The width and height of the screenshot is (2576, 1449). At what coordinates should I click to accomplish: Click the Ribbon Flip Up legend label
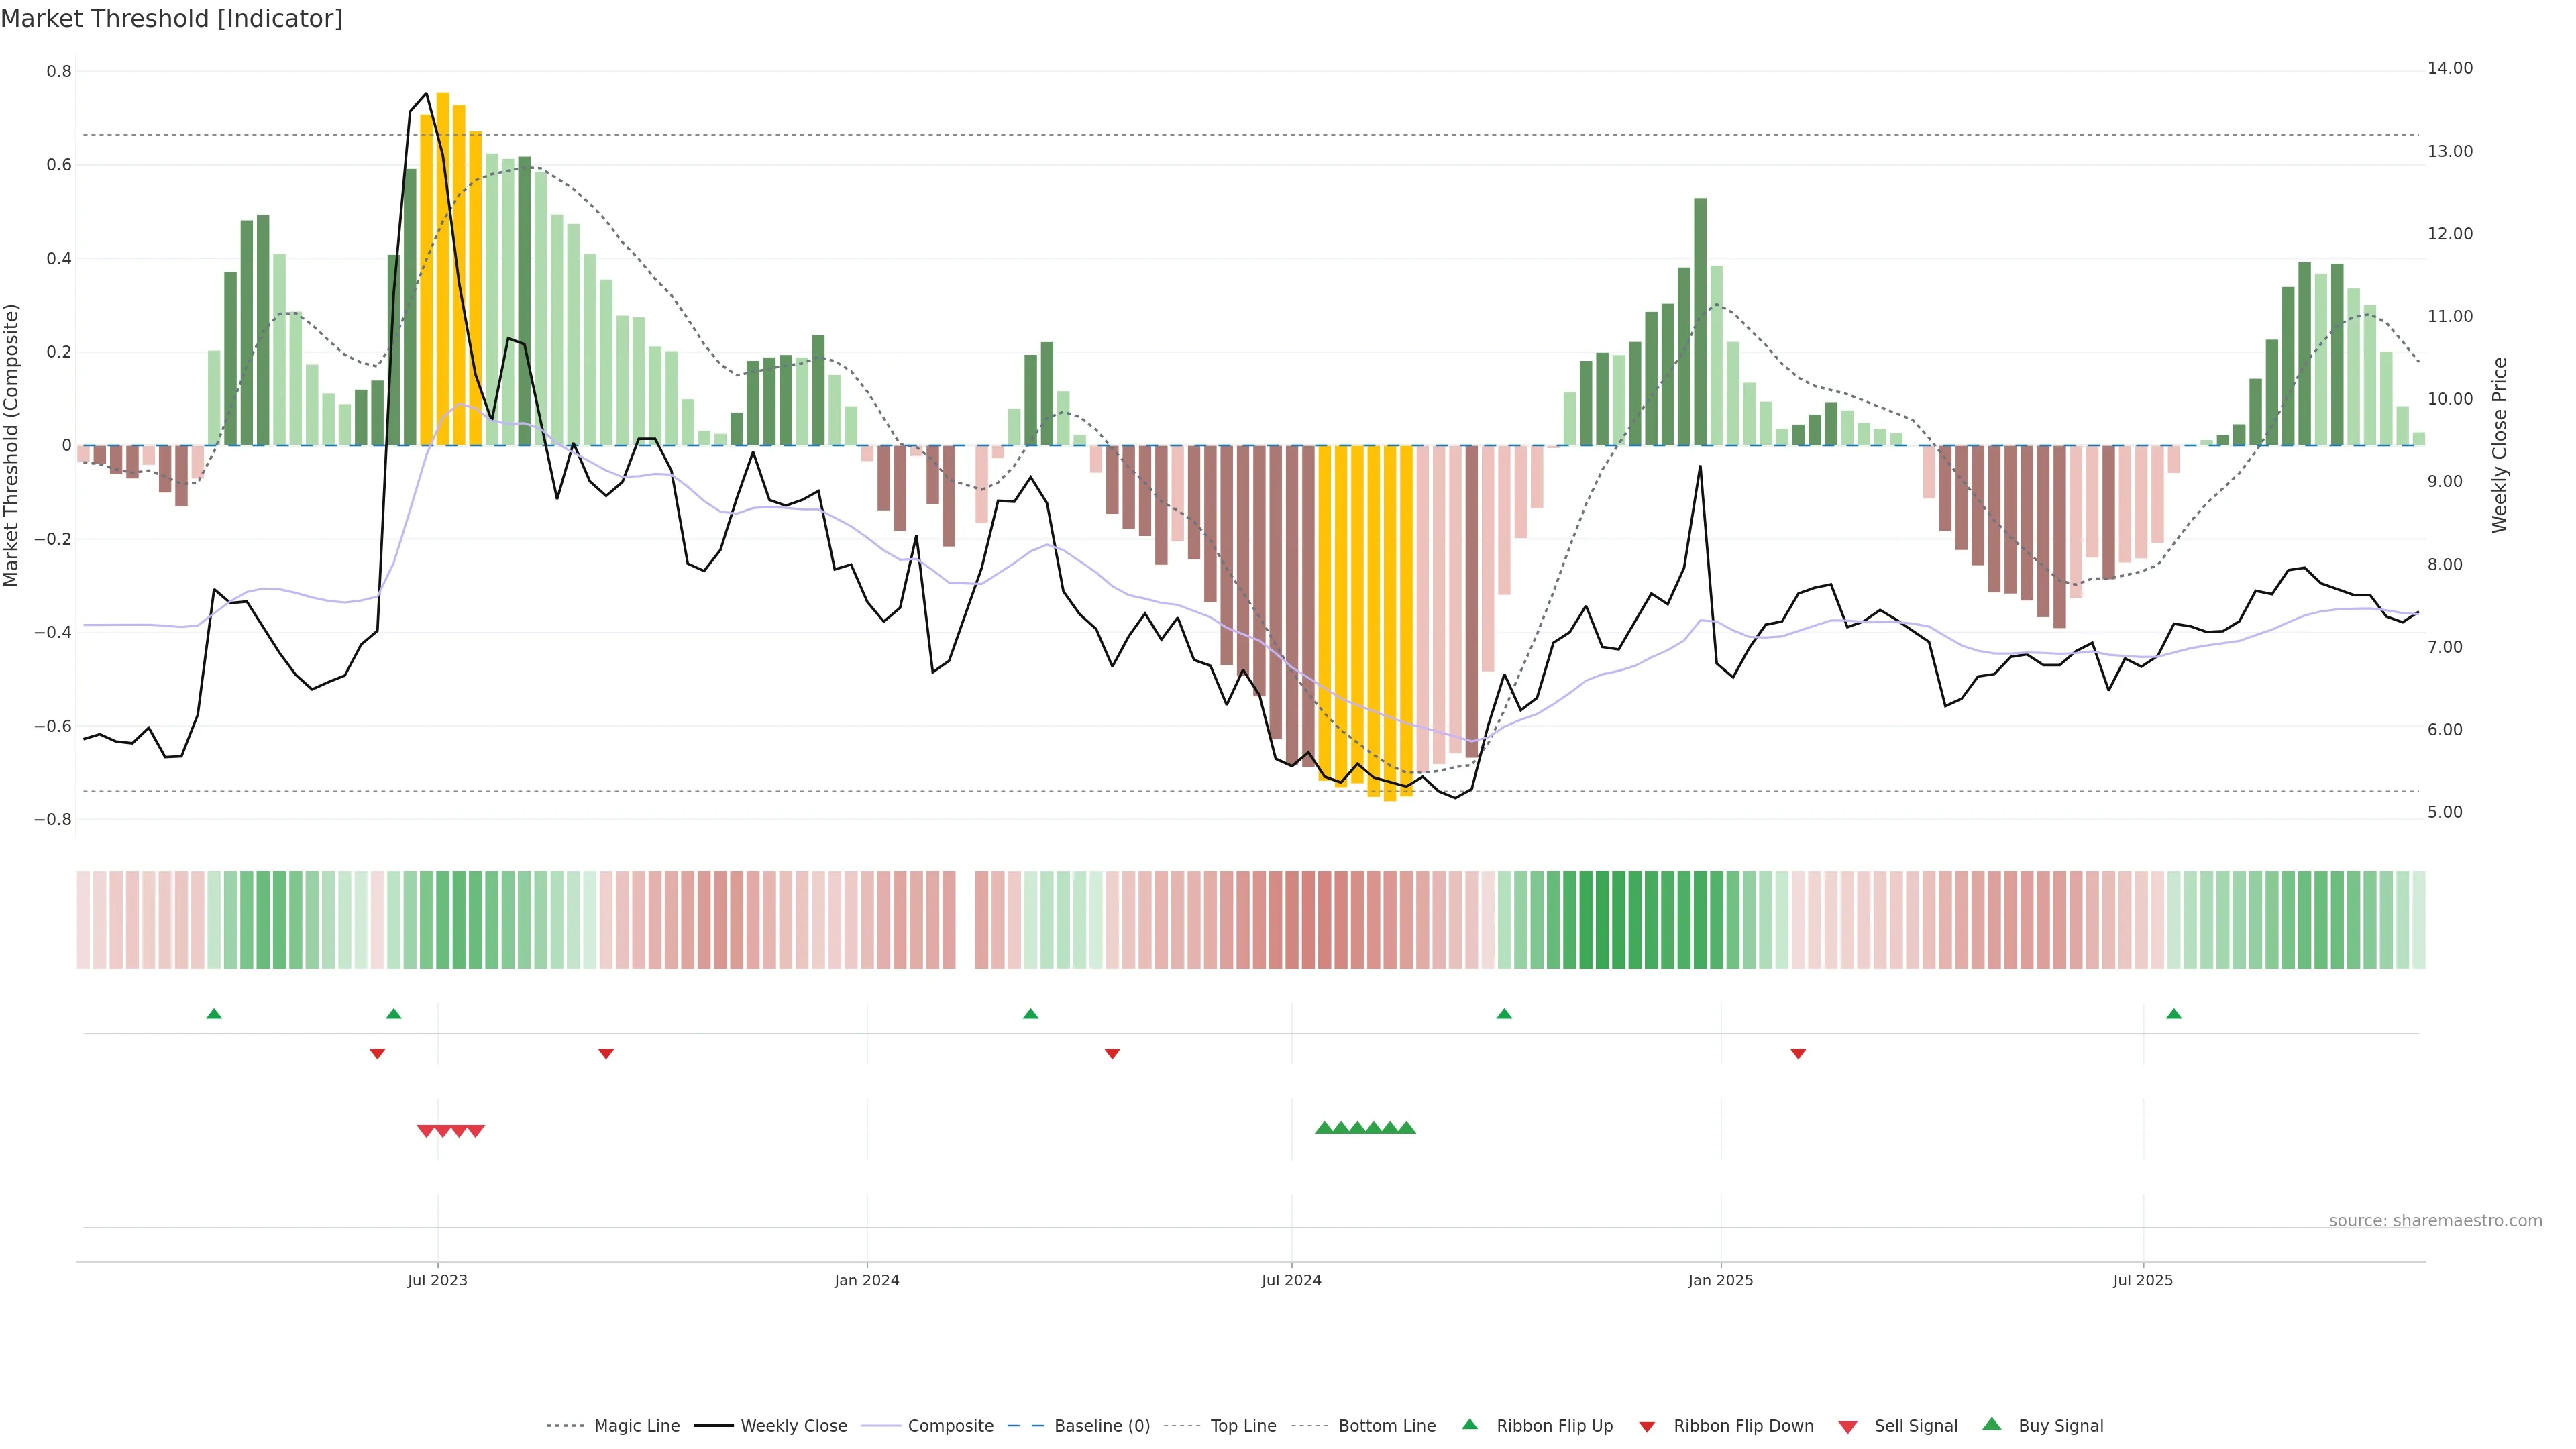point(1554,1426)
